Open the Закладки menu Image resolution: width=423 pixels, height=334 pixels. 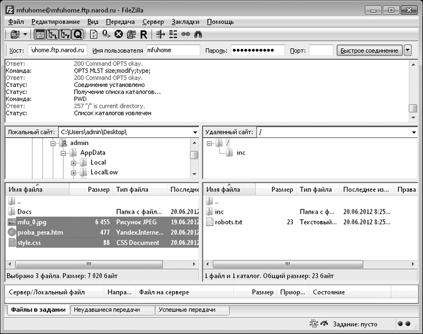185,21
